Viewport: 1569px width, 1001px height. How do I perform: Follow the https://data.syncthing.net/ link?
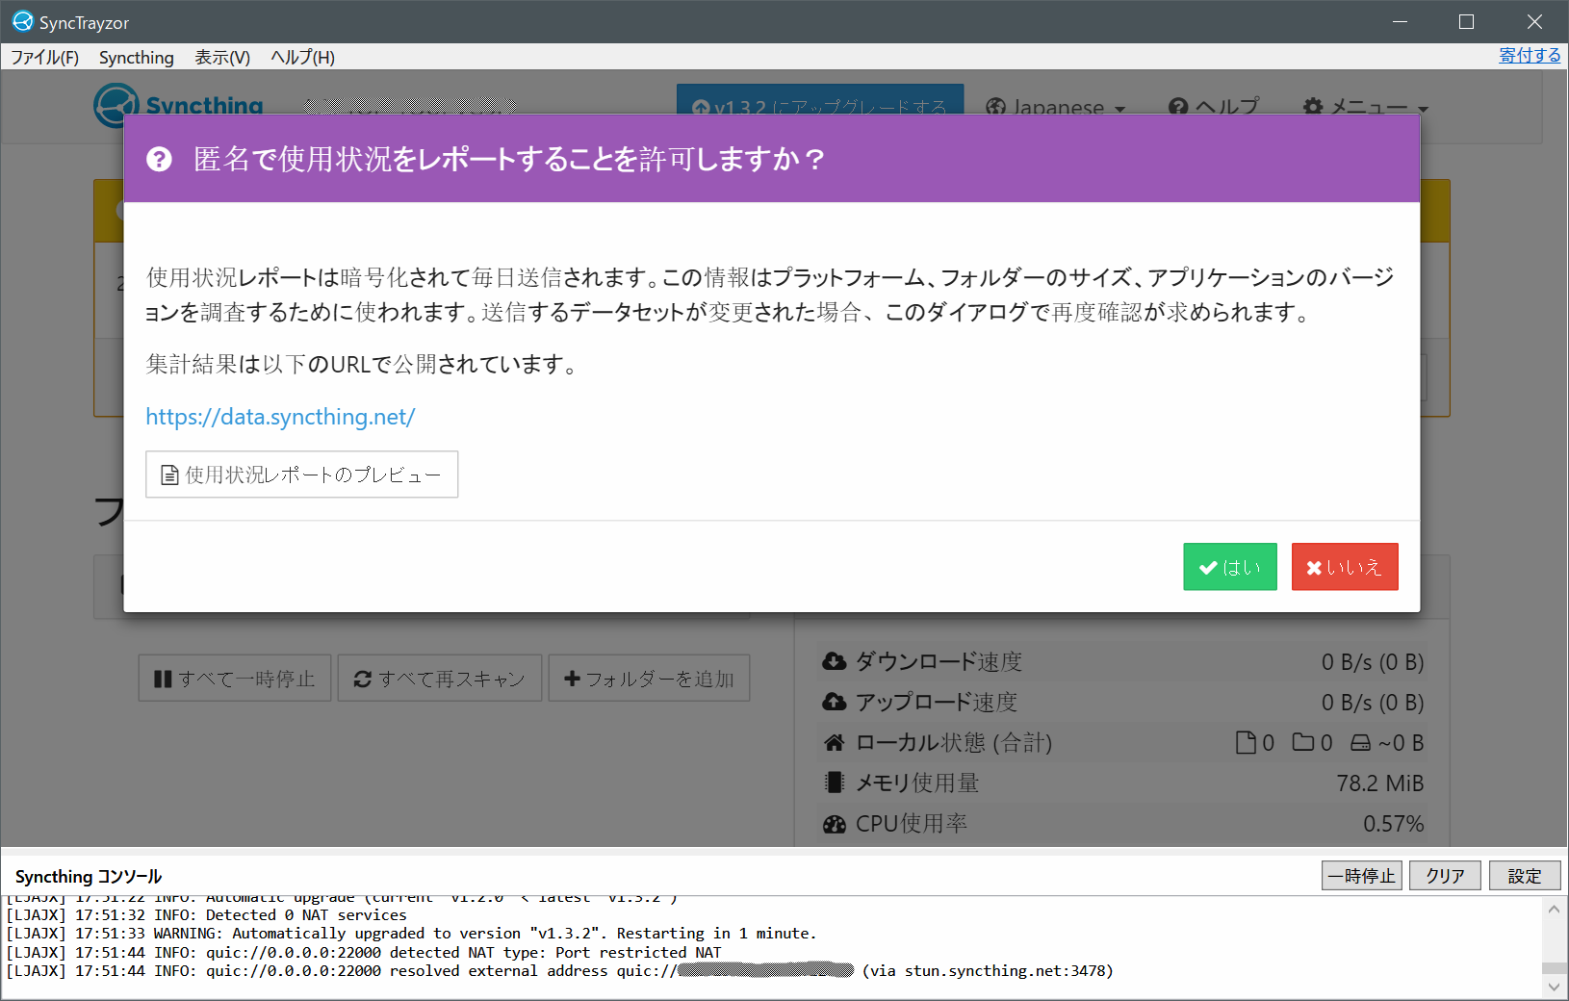click(280, 416)
